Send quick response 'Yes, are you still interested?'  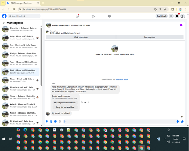click(65, 103)
